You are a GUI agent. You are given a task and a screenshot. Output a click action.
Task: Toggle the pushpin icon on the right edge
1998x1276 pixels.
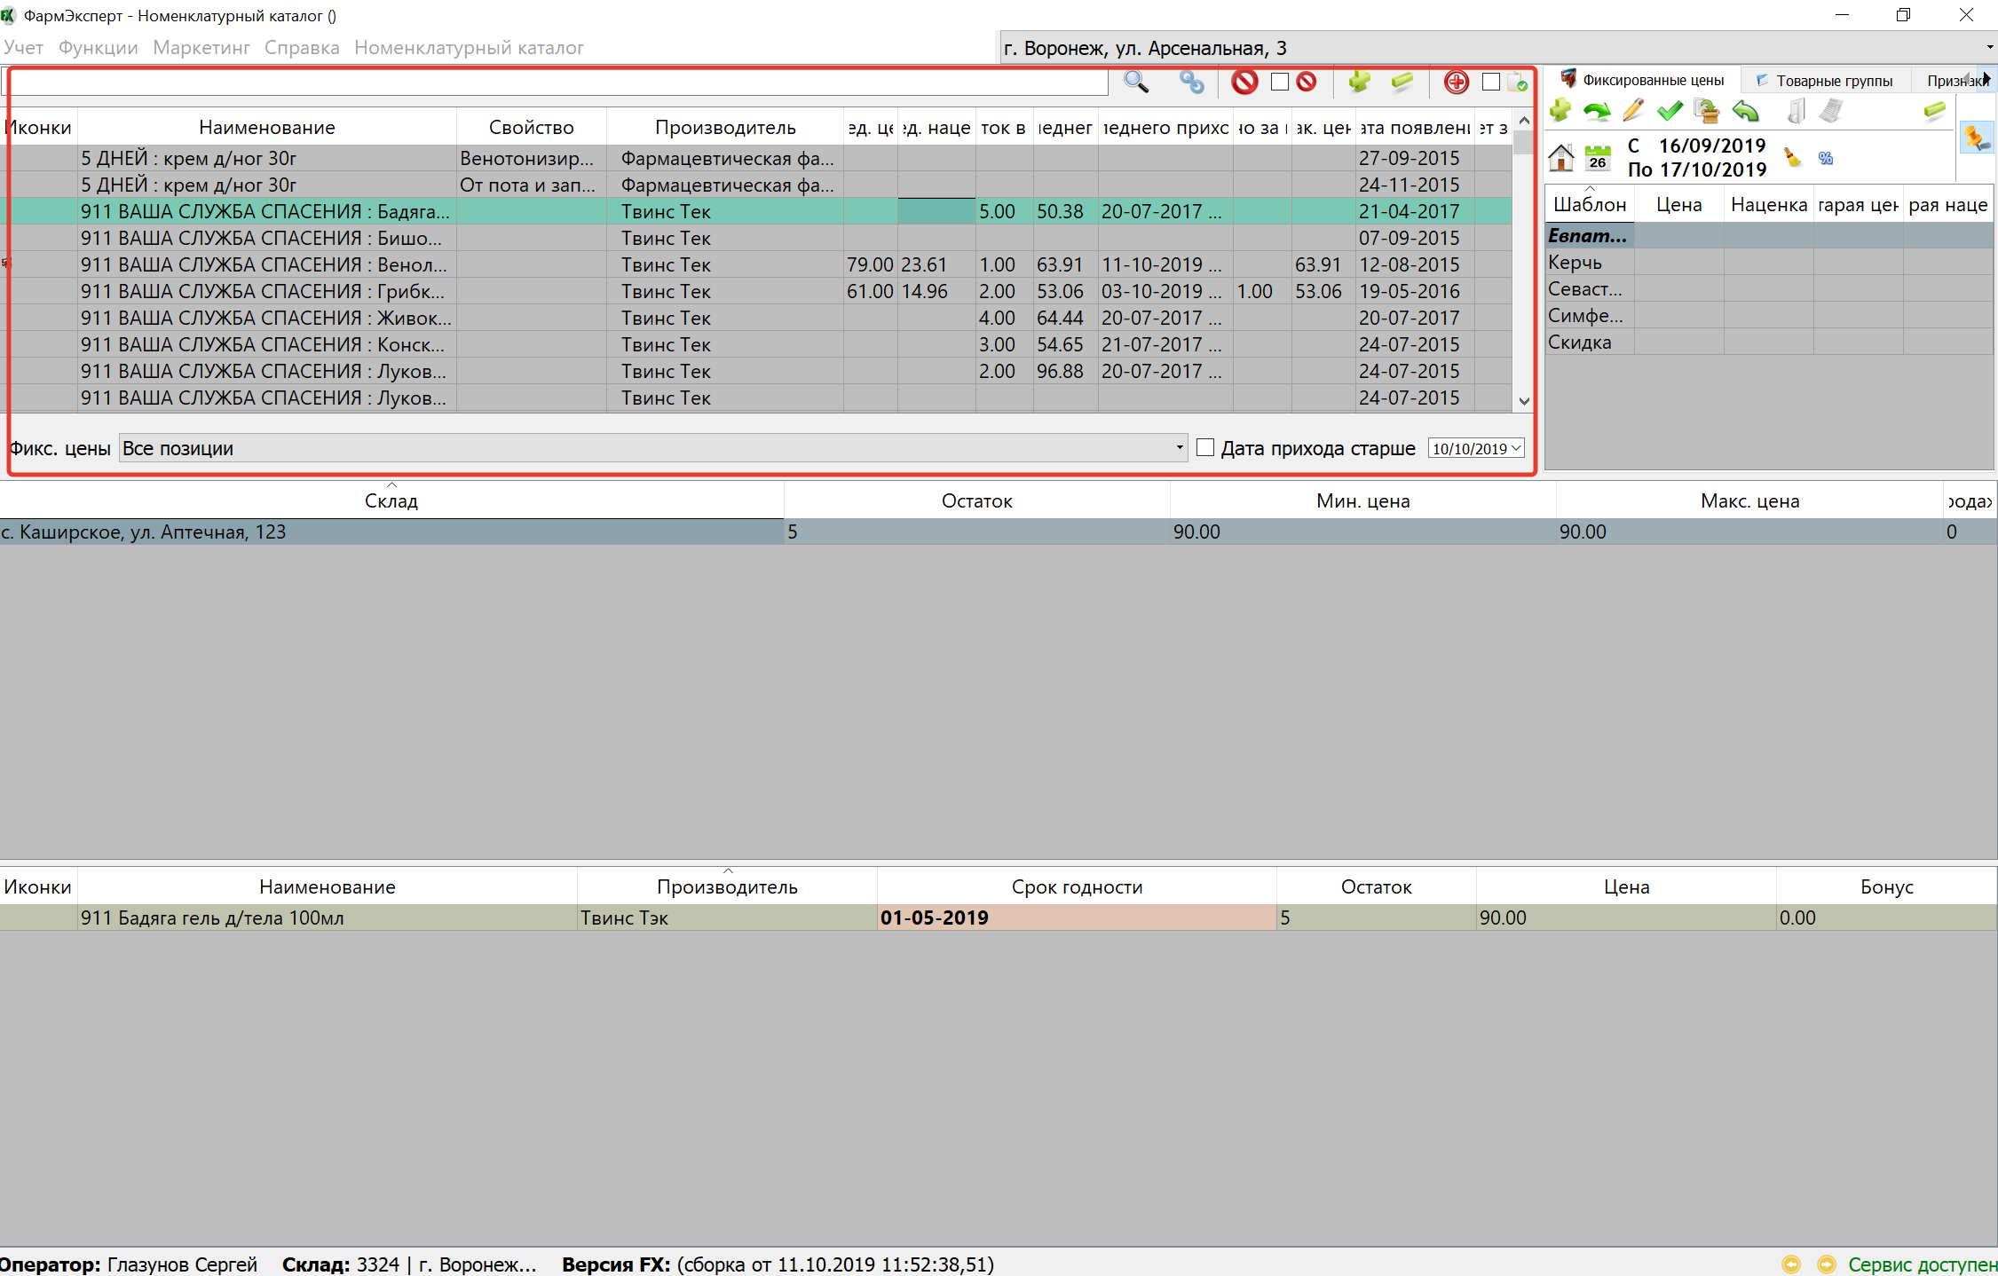(x=1976, y=138)
